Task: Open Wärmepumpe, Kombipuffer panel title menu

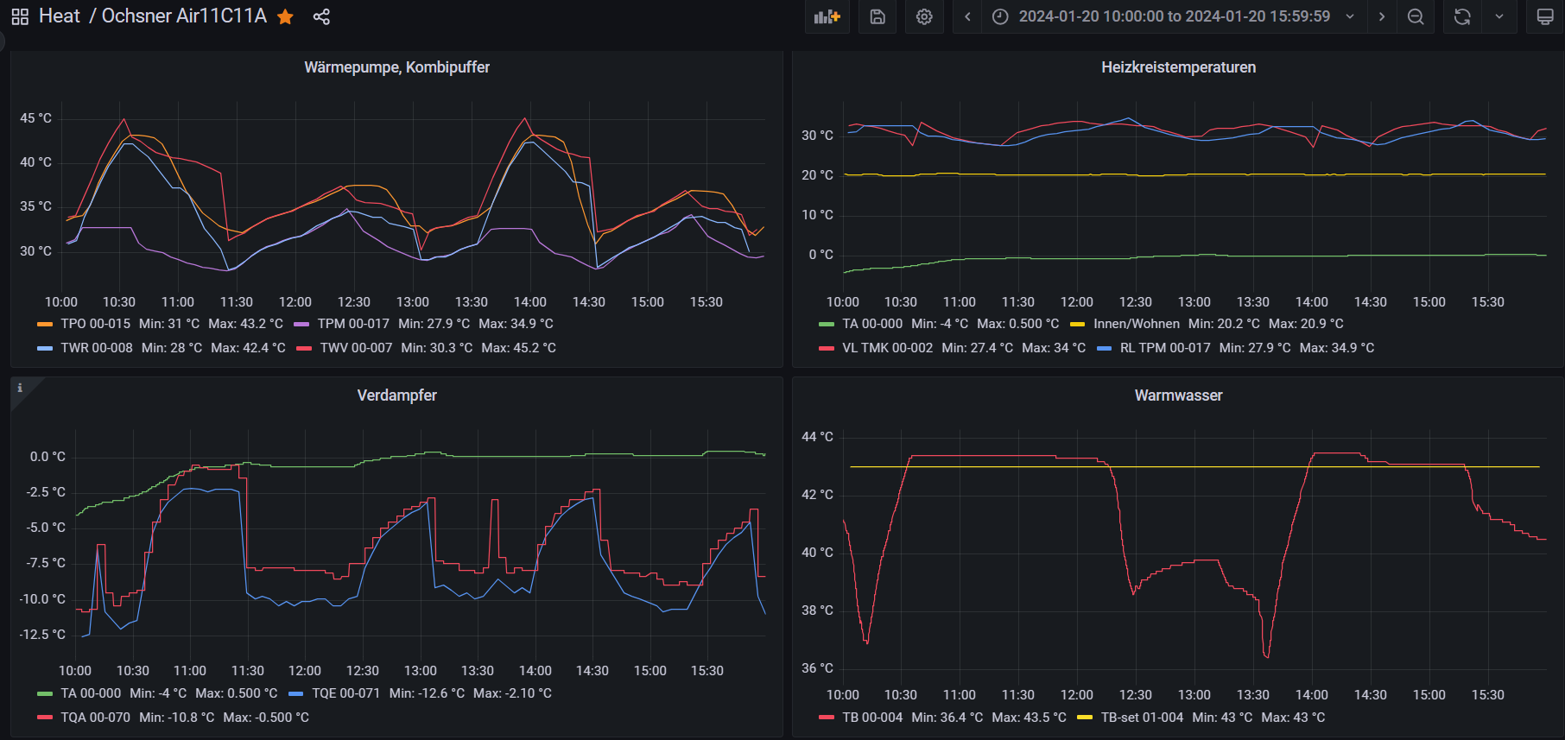Action: point(396,67)
